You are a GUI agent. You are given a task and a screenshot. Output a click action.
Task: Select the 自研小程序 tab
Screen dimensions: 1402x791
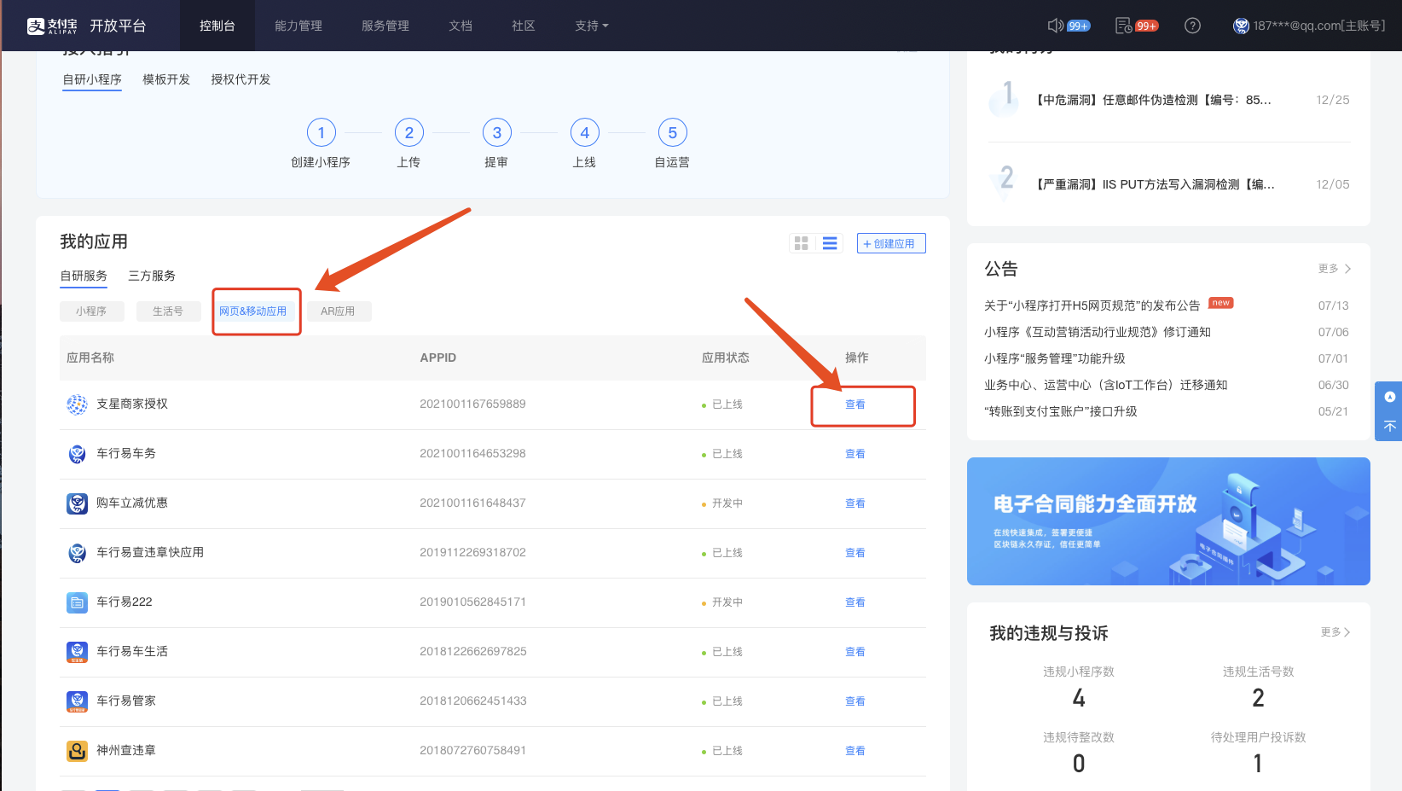(x=92, y=79)
